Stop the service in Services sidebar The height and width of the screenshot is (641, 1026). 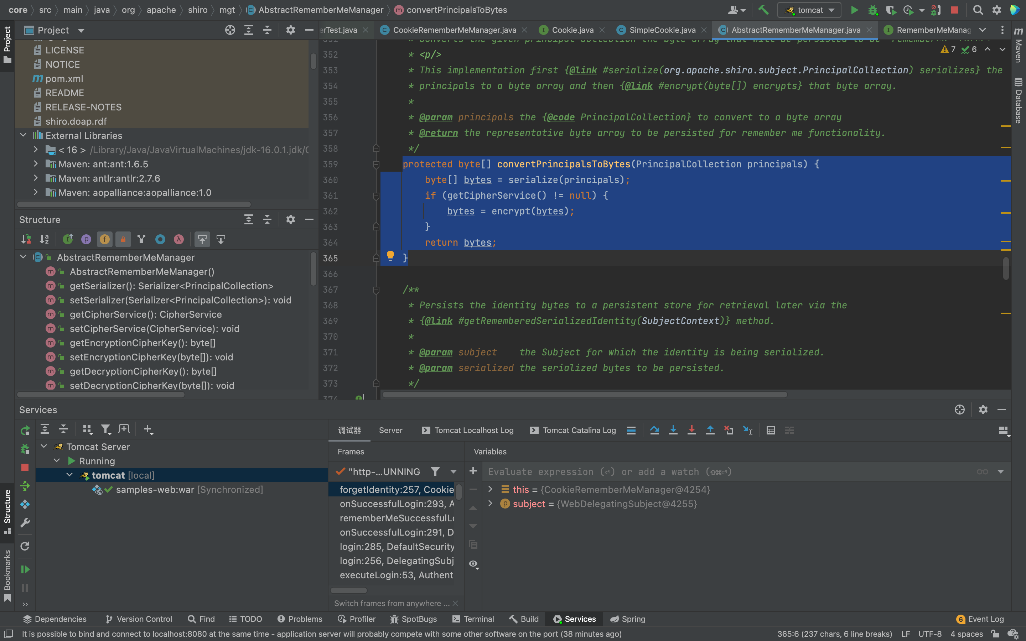25,467
